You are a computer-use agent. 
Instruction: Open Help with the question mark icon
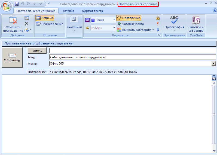(215, 11)
